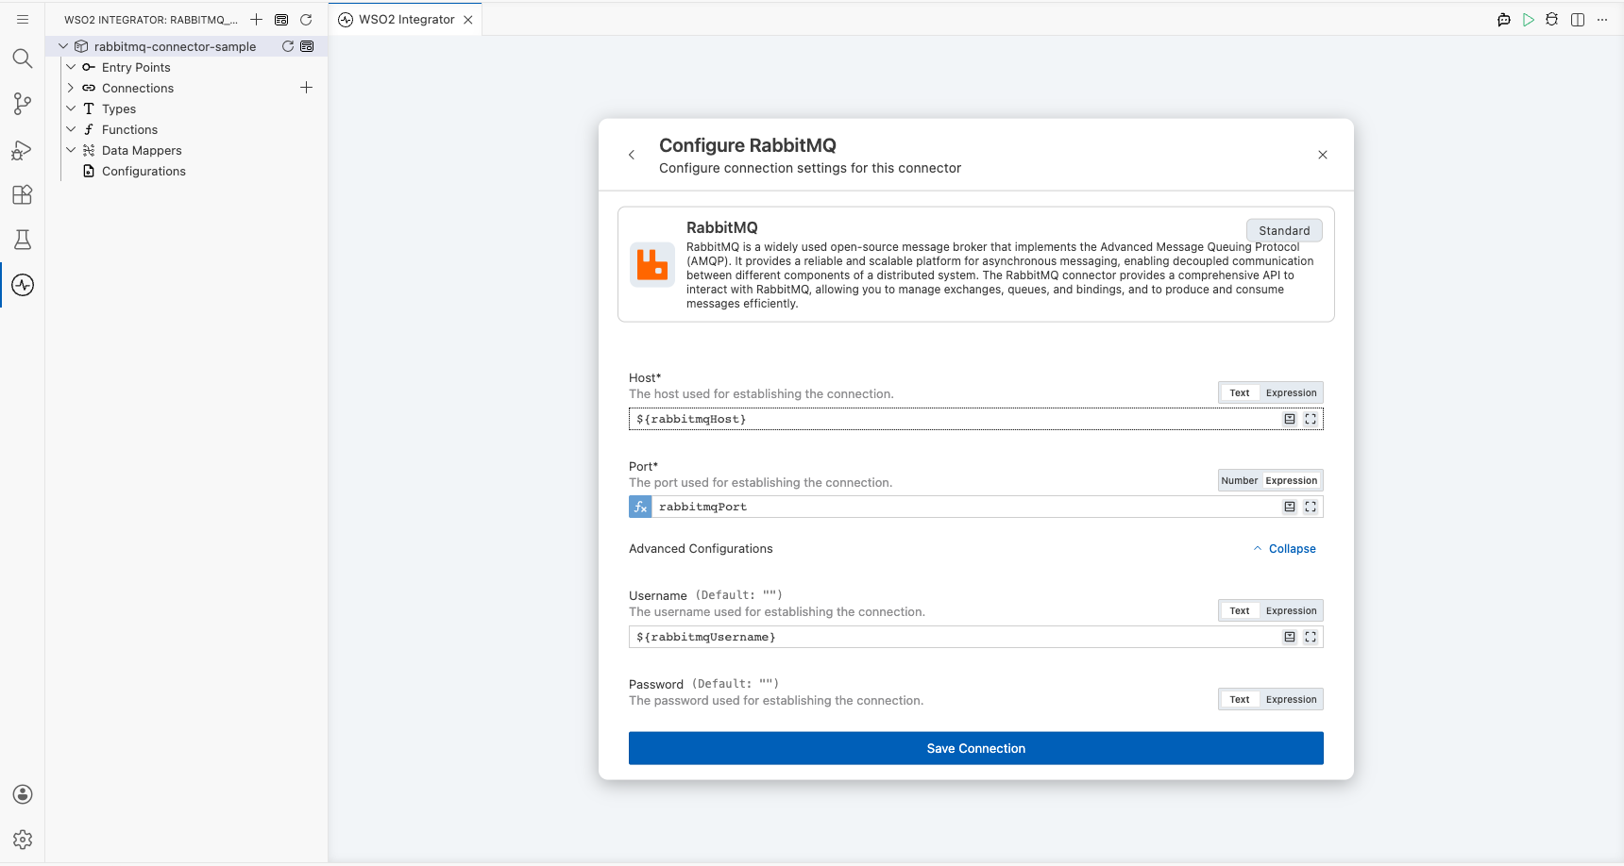
Task: Open Run and Debug view
Action: coord(23,149)
